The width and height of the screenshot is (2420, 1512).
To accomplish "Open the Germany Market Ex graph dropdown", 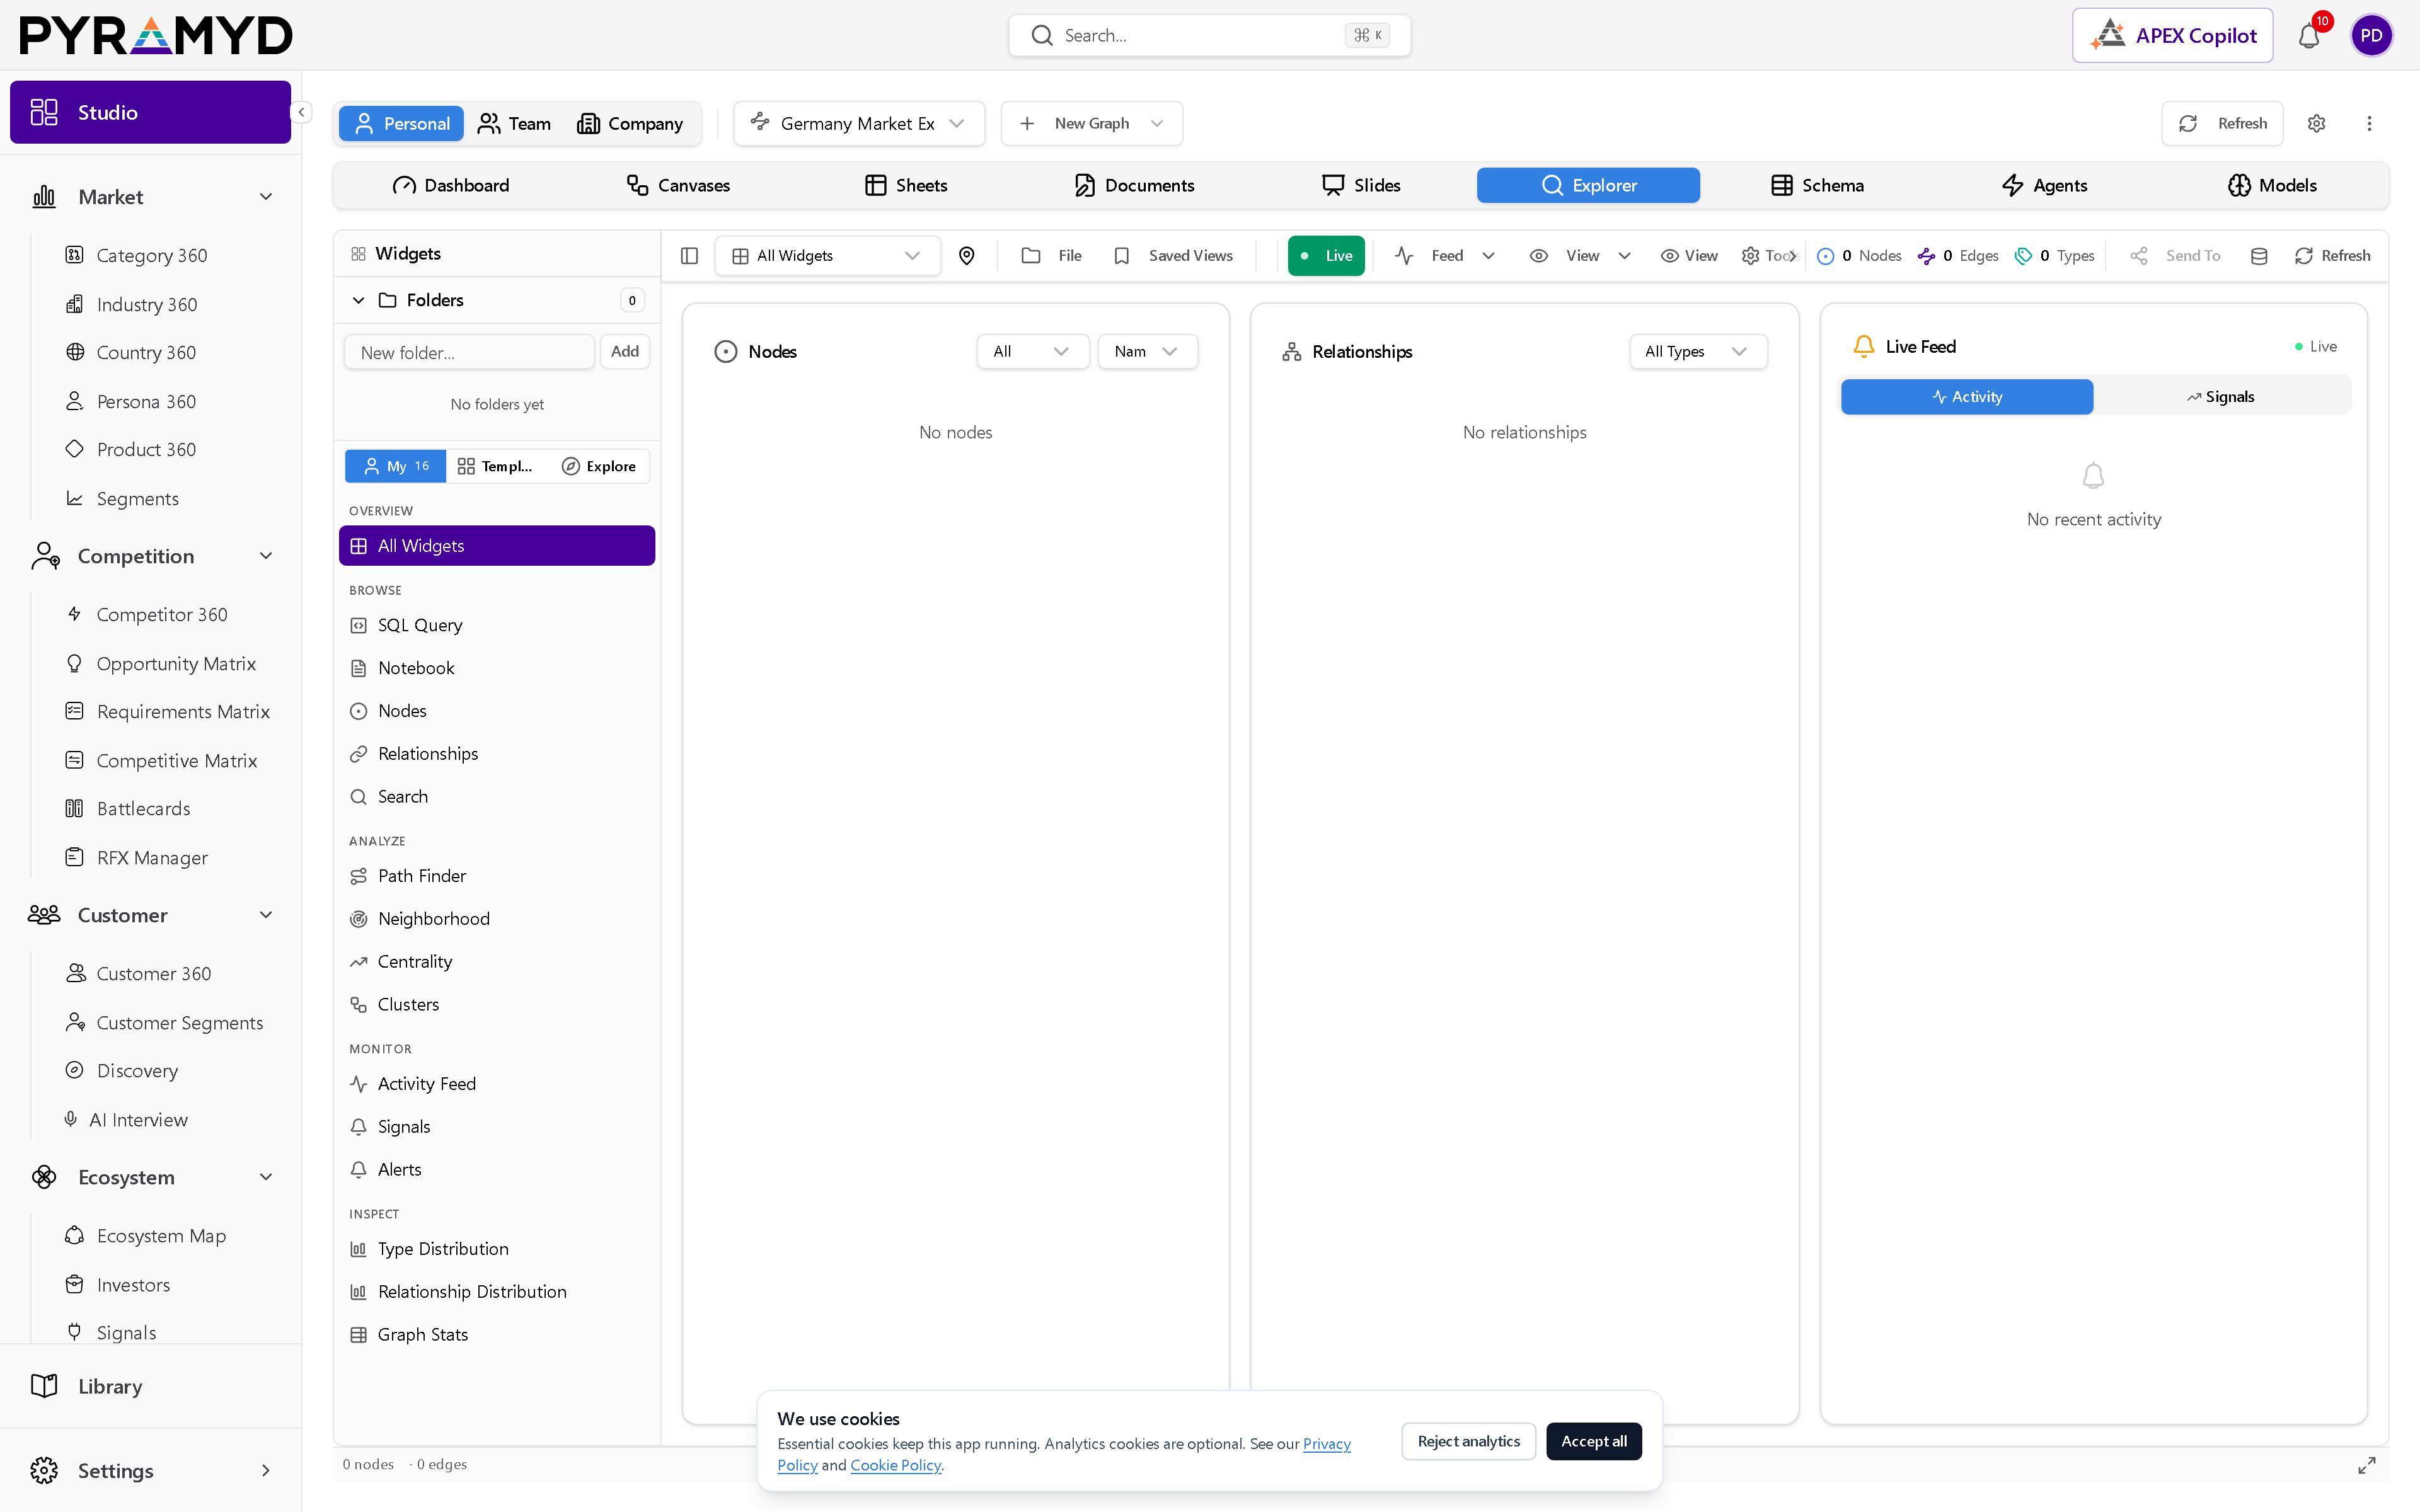I will click(859, 123).
